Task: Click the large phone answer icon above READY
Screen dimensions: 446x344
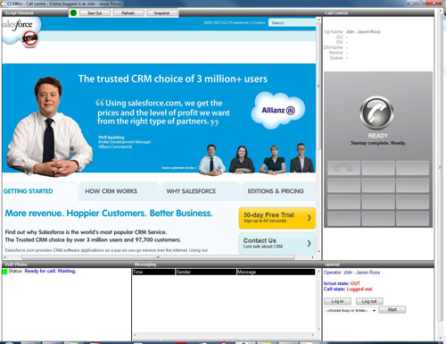Action: point(376,113)
